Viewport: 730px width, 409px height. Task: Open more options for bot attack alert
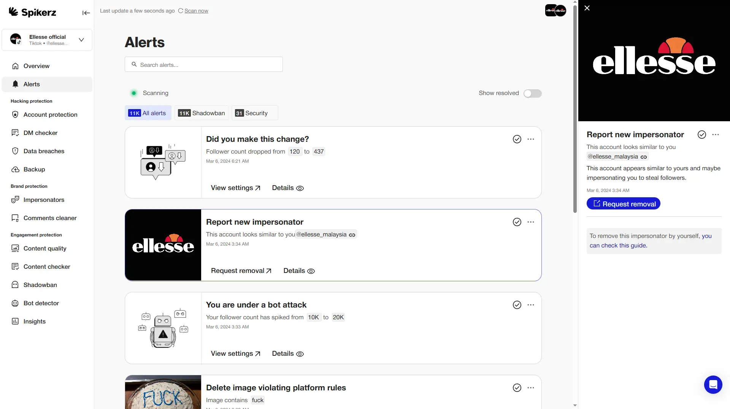tap(531, 305)
